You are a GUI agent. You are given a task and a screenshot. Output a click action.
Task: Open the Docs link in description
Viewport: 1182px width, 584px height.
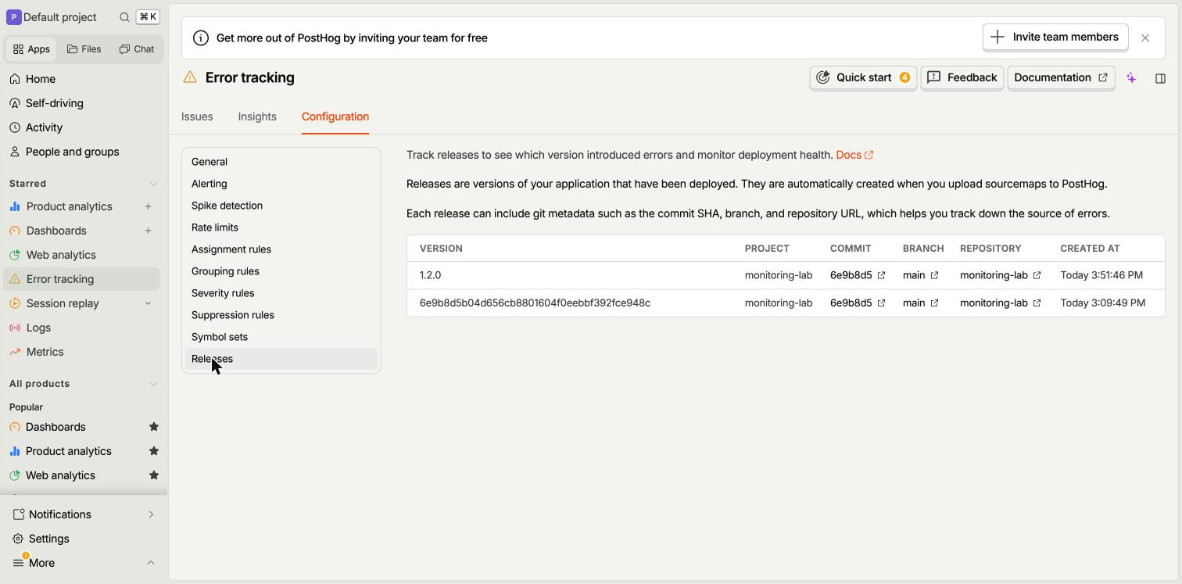click(x=854, y=155)
